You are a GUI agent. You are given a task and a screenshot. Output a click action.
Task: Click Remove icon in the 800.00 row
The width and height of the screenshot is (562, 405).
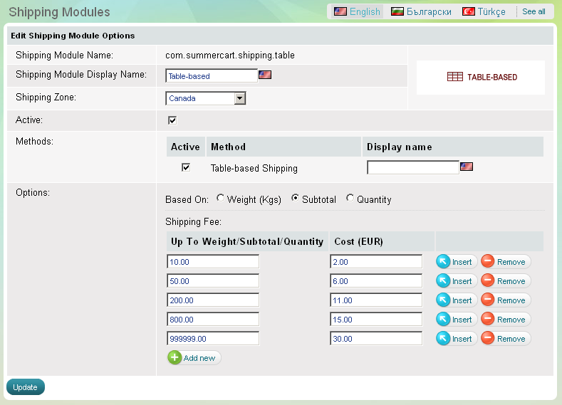pos(488,320)
